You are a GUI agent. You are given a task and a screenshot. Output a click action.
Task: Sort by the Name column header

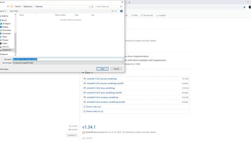coord(22,15)
